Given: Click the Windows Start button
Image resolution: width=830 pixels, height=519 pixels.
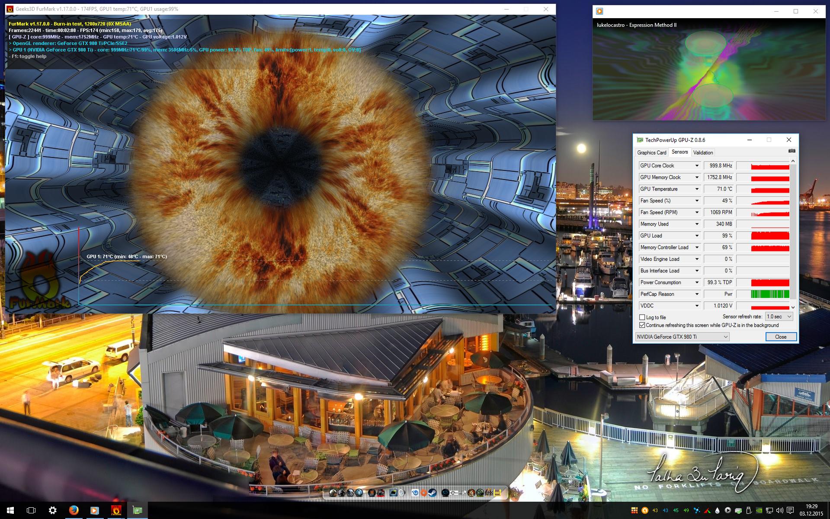Looking at the screenshot, I should coord(10,510).
